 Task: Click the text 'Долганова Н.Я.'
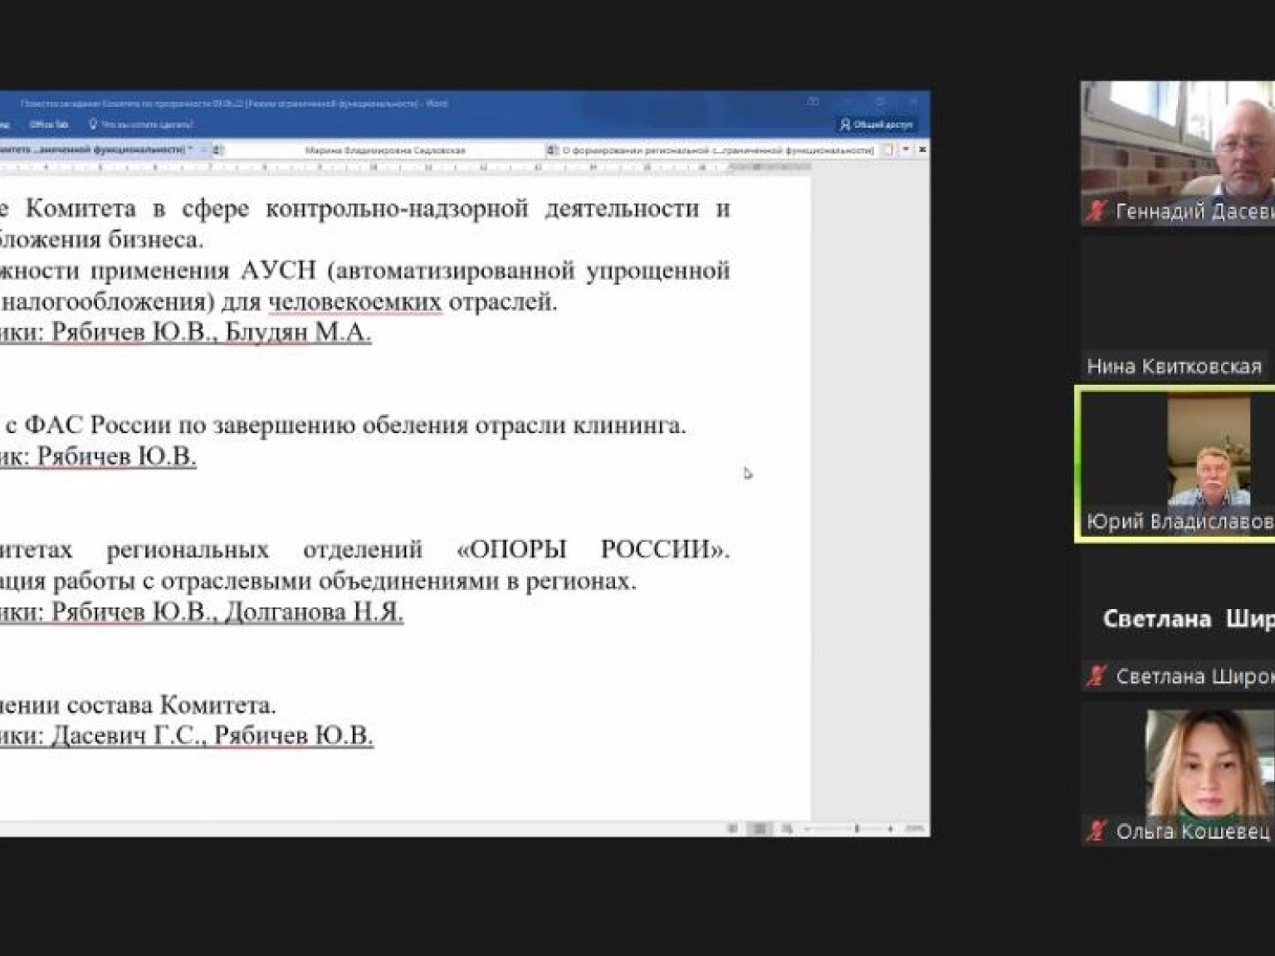(314, 612)
